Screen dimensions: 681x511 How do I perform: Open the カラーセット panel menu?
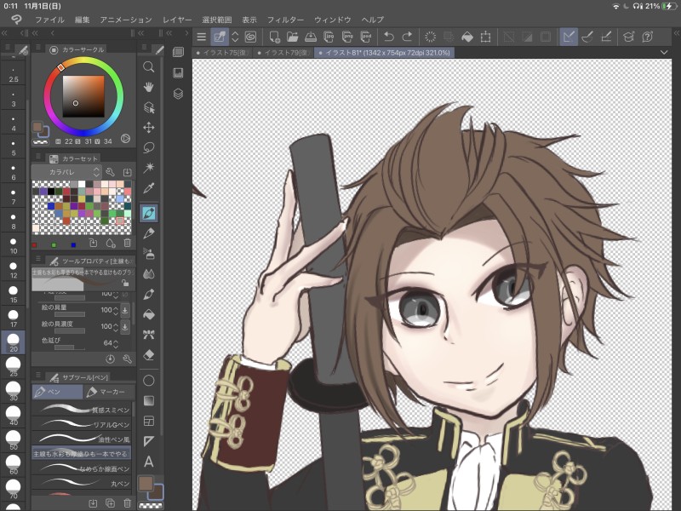click(x=38, y=156)
